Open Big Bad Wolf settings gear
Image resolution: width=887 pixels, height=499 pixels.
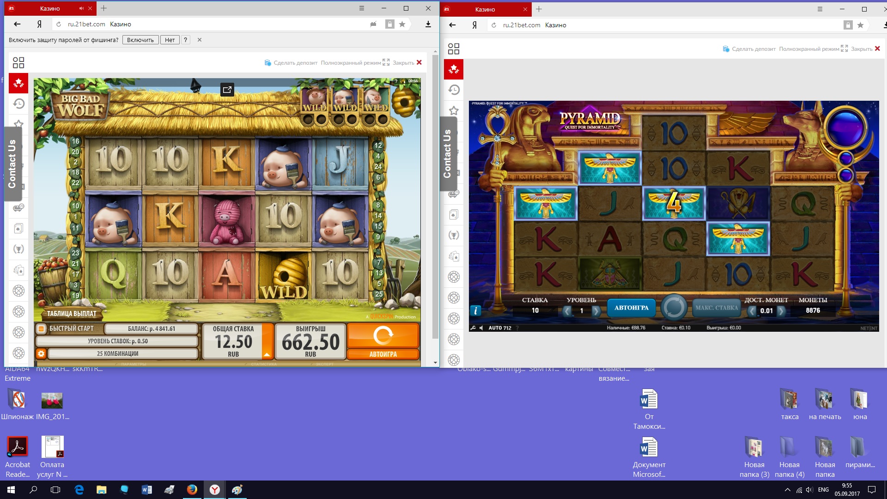pos(41,353)
